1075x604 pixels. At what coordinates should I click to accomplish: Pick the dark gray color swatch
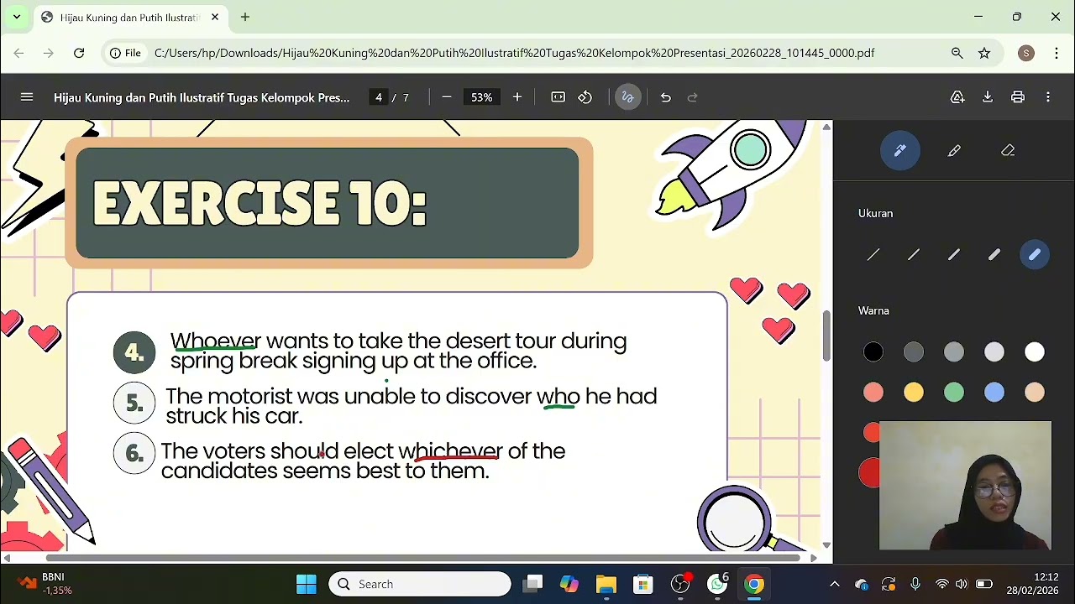pos(914,352)
